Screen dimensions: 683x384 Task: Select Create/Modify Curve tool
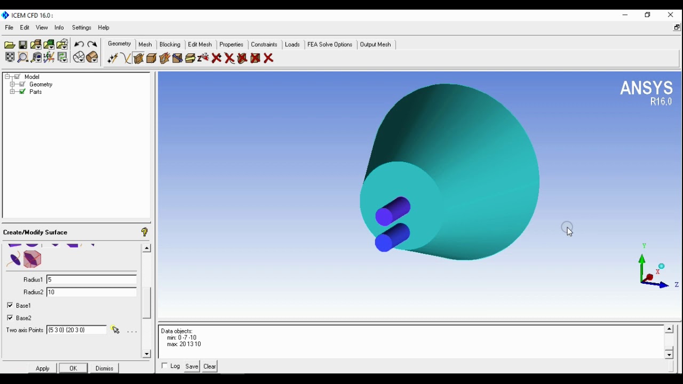[126, 58]
